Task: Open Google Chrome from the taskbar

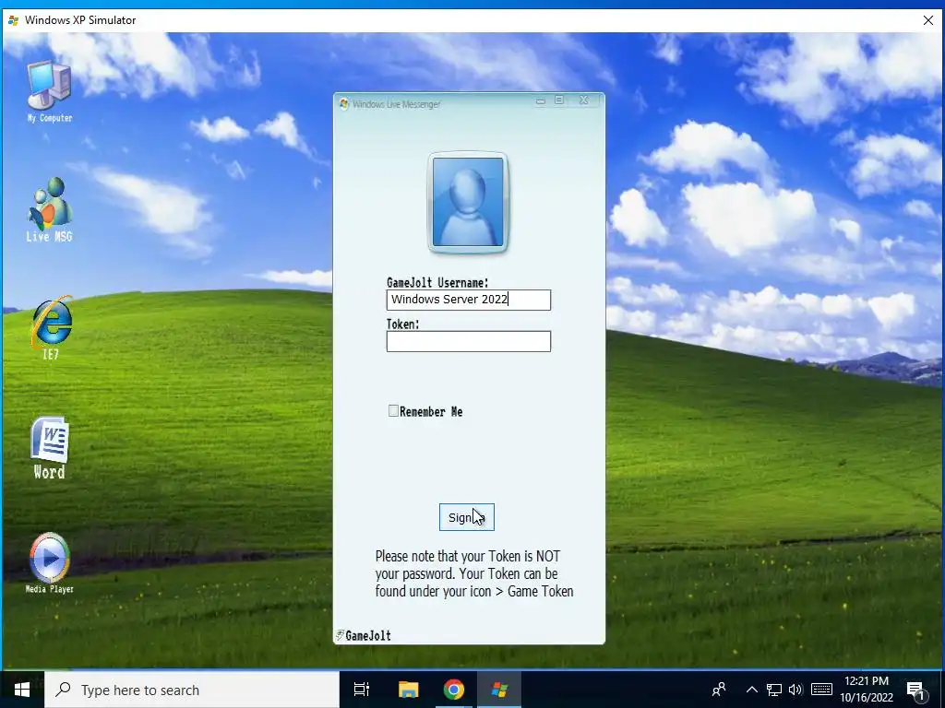Action: coord(454,690)
